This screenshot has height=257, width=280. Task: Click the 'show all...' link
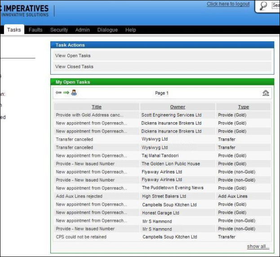point(258,247)
